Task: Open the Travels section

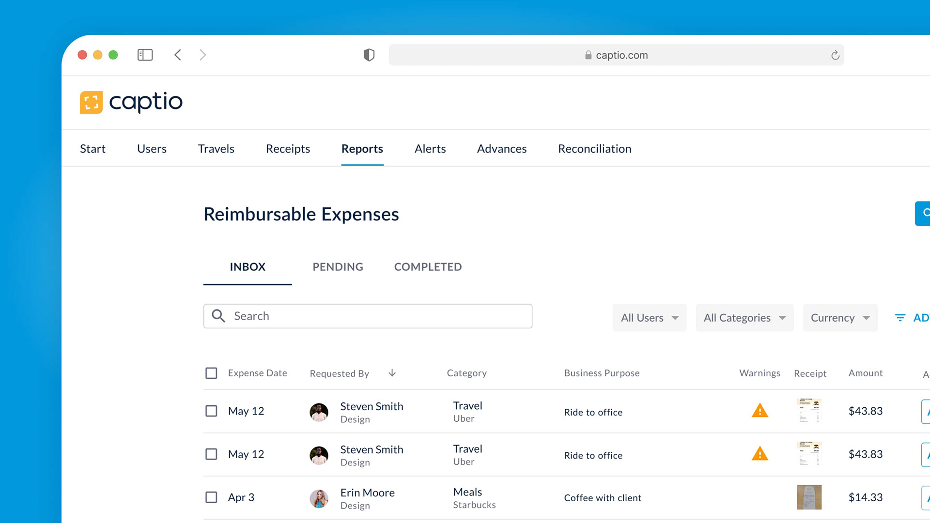Action: pos(216,149)
